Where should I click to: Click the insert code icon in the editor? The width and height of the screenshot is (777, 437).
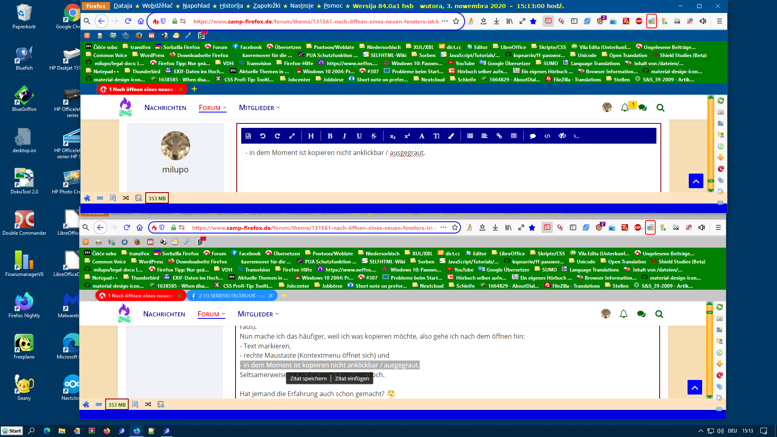(x=547, y=136)
